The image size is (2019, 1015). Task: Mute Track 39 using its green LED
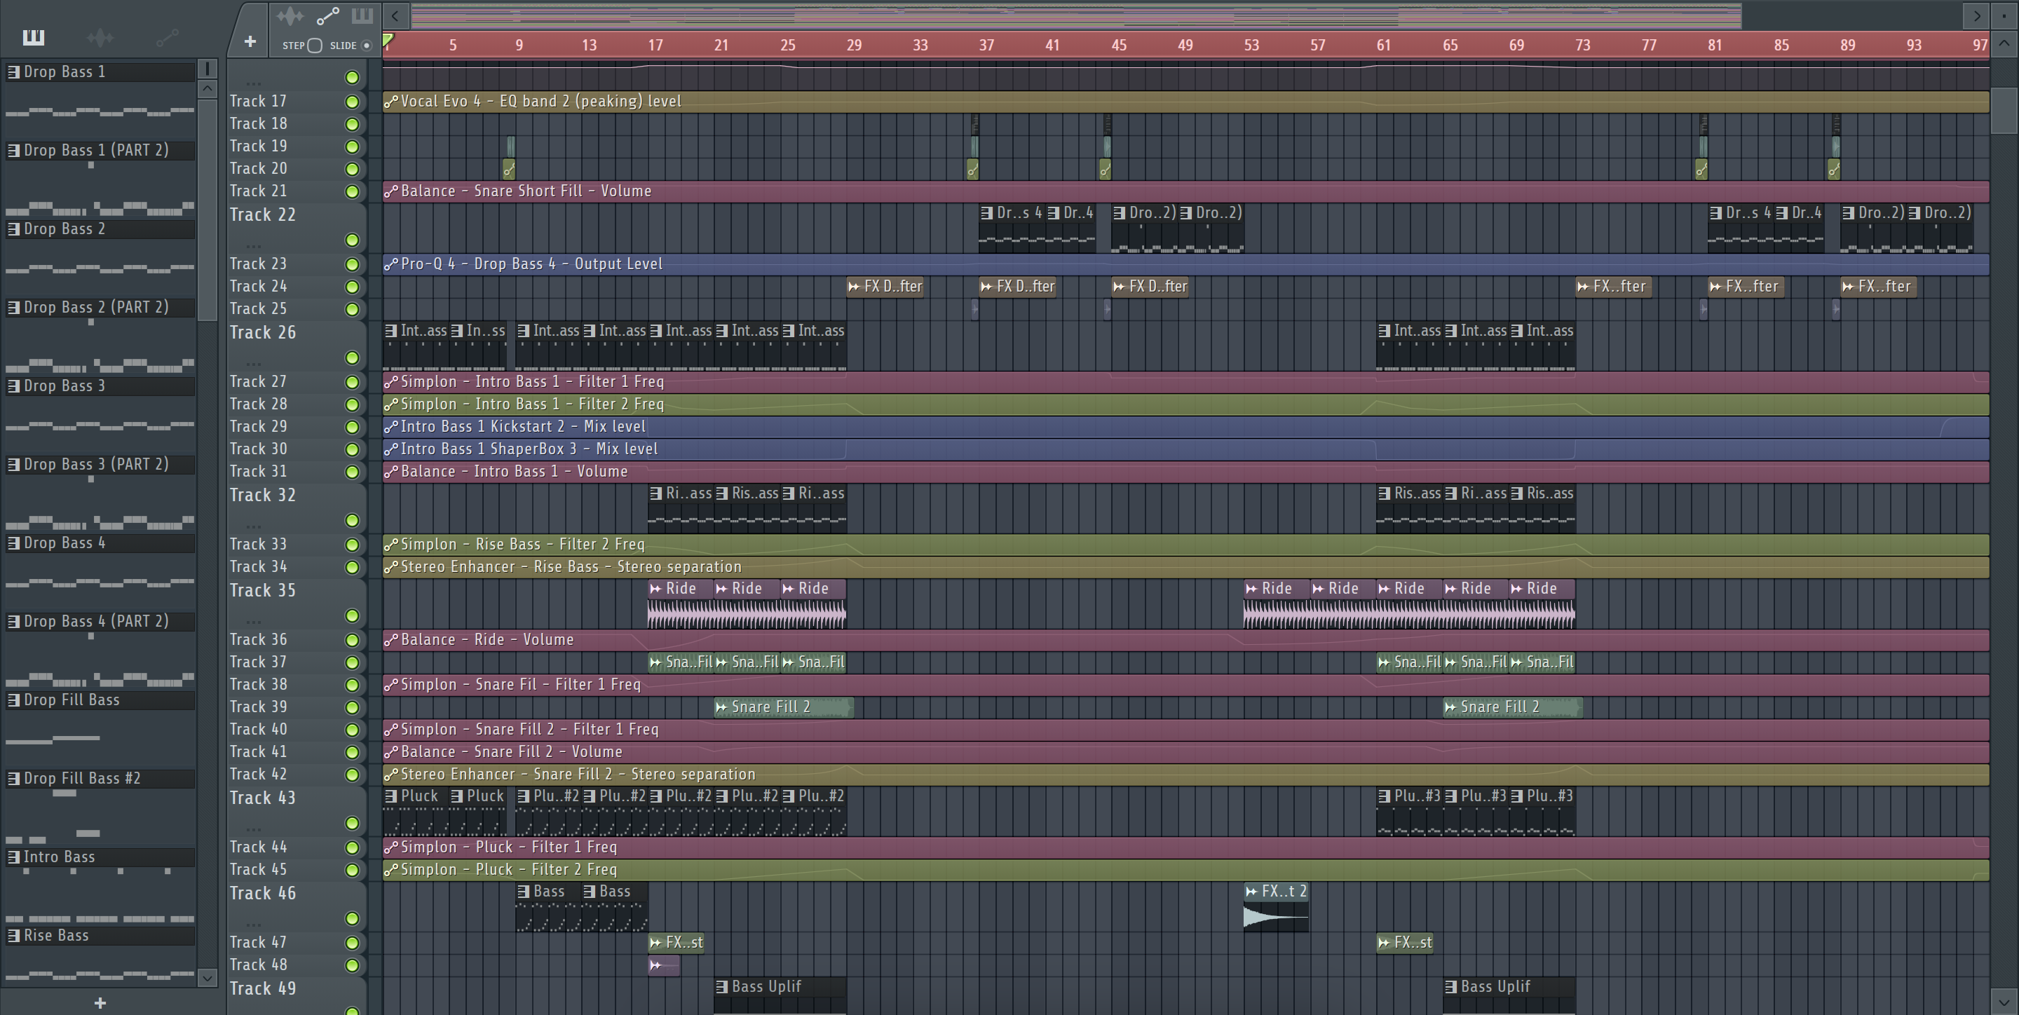pos(352,708)
